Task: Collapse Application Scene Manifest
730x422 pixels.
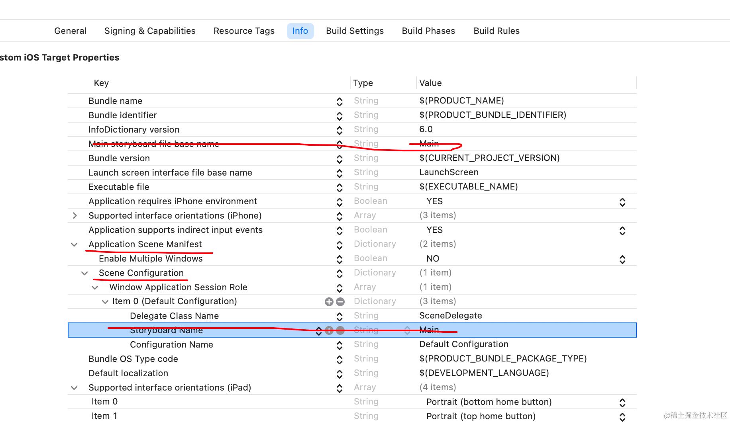Action: point(74,244)
